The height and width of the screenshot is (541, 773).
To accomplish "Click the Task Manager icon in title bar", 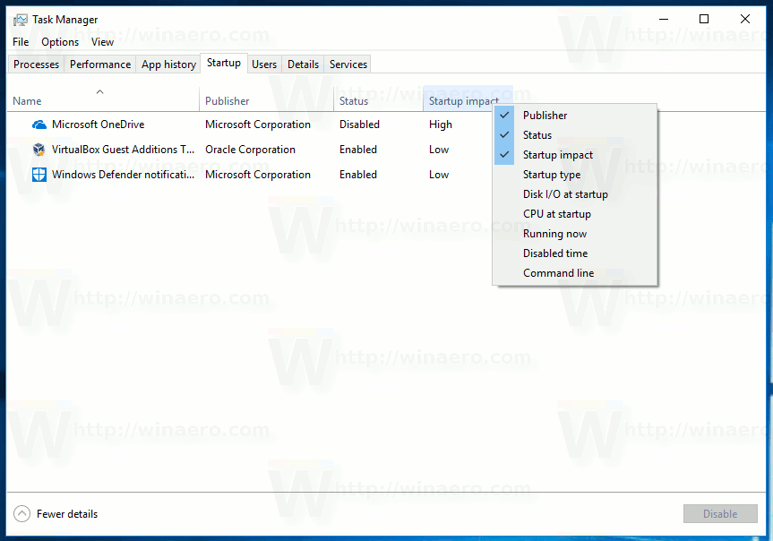I will click(20, 19).
